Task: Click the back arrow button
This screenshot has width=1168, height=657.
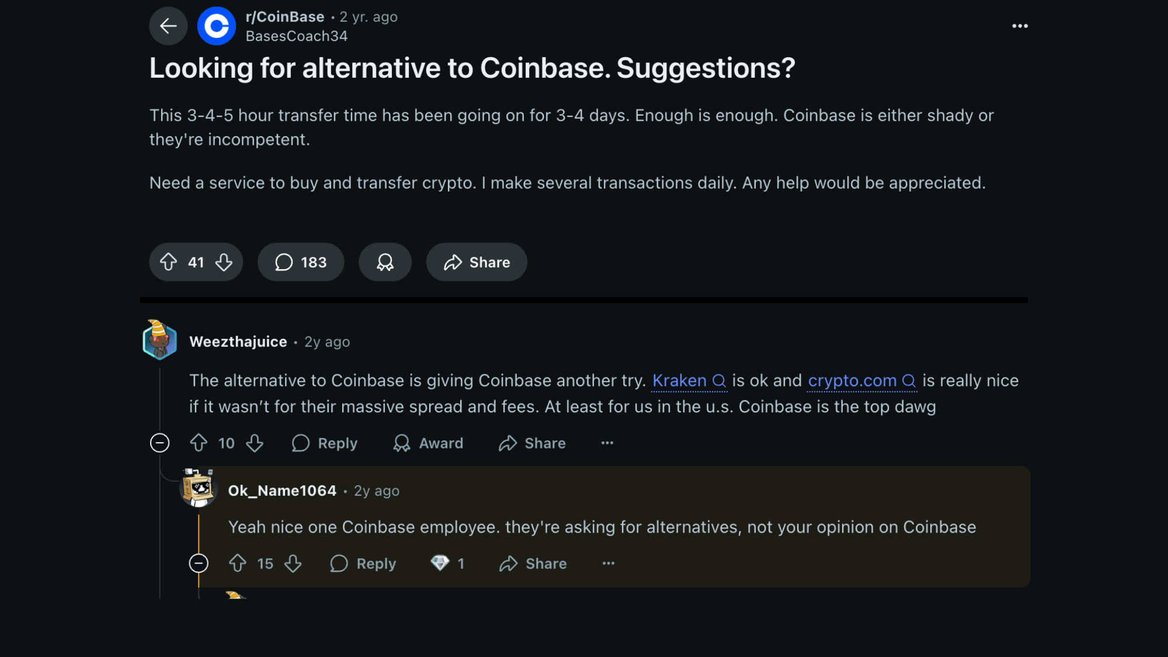Action: click(168, 26)
